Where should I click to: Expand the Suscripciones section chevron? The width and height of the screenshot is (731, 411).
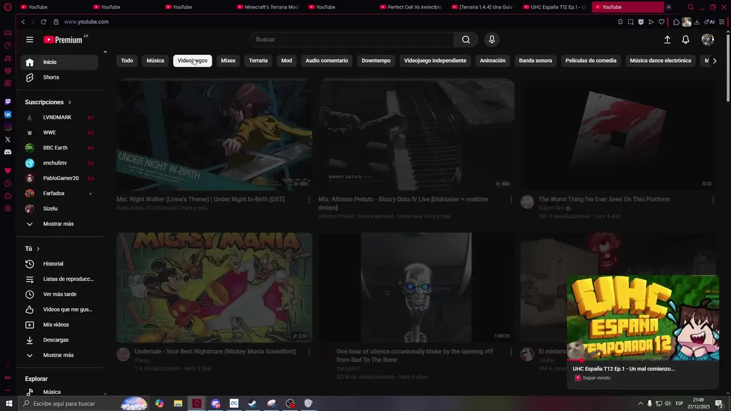pos(70,102)
